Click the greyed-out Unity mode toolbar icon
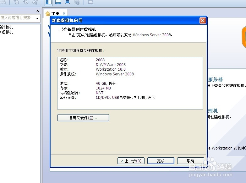Viewport: 246px width, 183px height. (x=77, y=2)
